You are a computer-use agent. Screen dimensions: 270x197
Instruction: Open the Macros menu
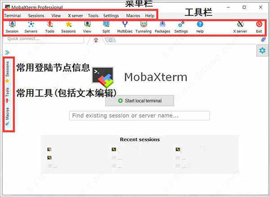(x=133, y=16)
